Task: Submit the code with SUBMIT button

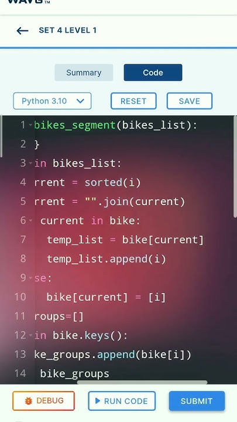Action: click(197, 401)
